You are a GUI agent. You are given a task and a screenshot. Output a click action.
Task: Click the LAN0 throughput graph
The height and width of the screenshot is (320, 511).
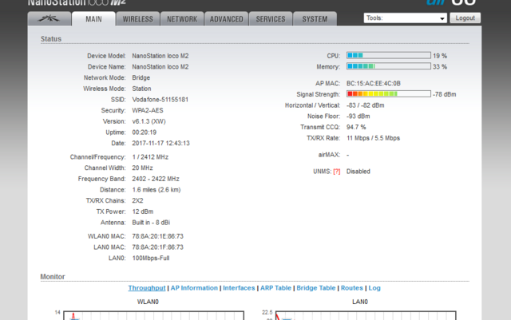(x=366, y=315)
